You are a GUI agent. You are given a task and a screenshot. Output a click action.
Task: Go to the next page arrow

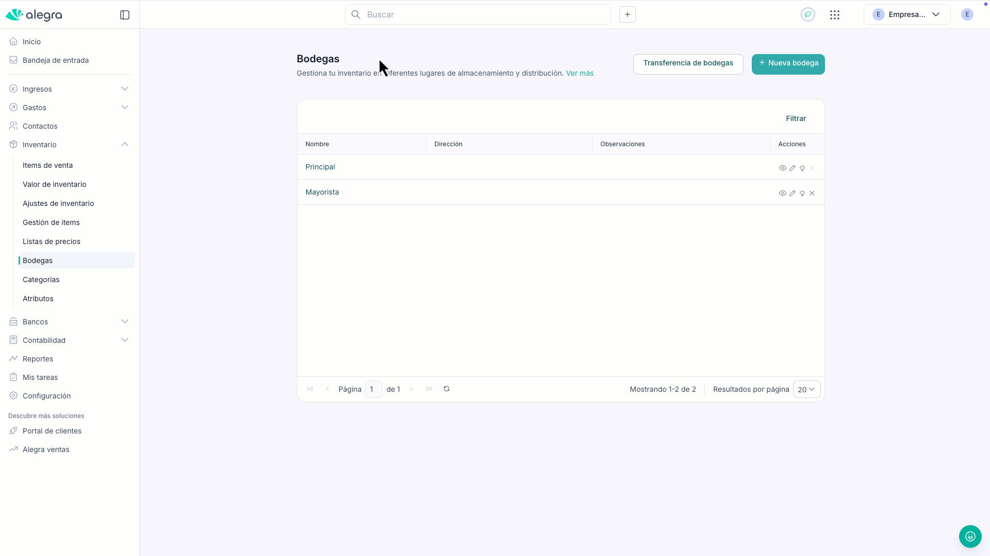pyautogui.click(x=411, y=389)
